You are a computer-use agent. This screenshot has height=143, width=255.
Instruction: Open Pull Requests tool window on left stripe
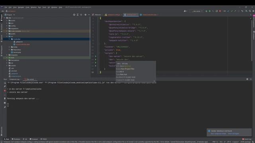(x=2, y=50)
